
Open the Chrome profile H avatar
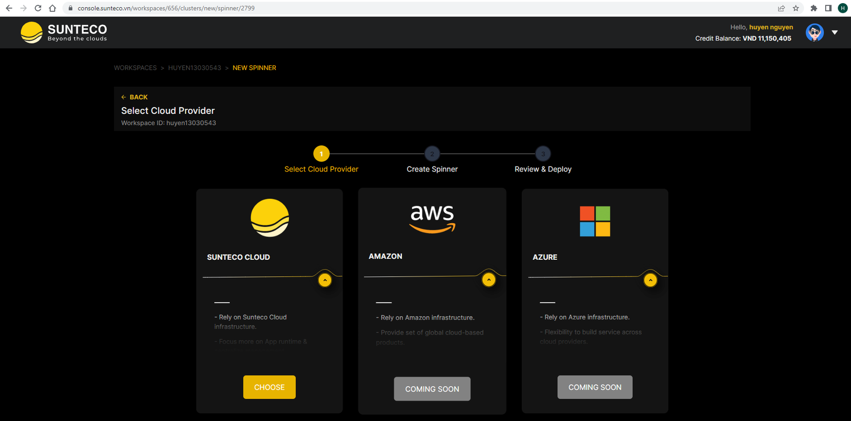pyautogui.click(x=843, y=8)
